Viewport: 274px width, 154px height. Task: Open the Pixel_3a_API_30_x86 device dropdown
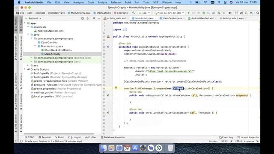pos(169,13)
